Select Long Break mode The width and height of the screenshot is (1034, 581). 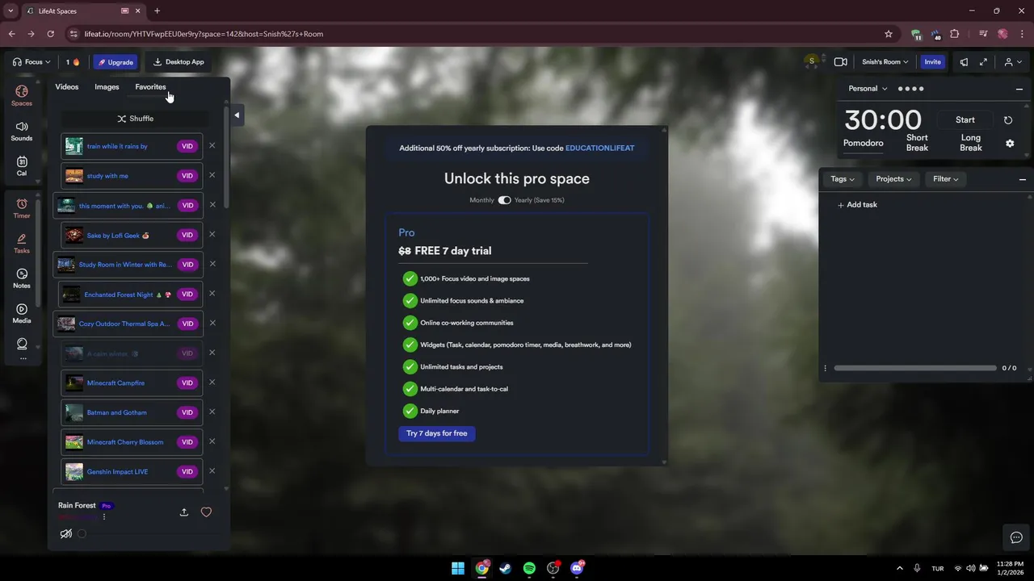(971, 143)
